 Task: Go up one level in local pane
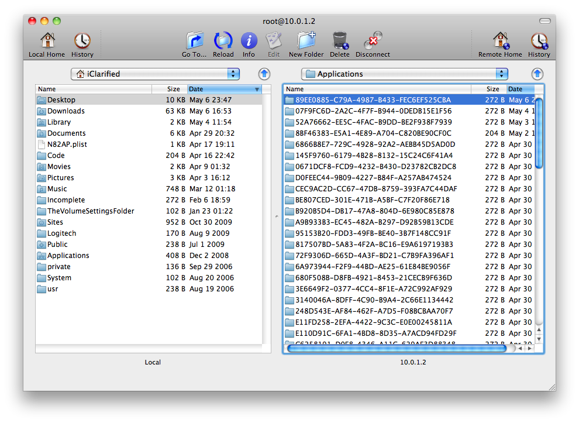[x=264, y=74]
